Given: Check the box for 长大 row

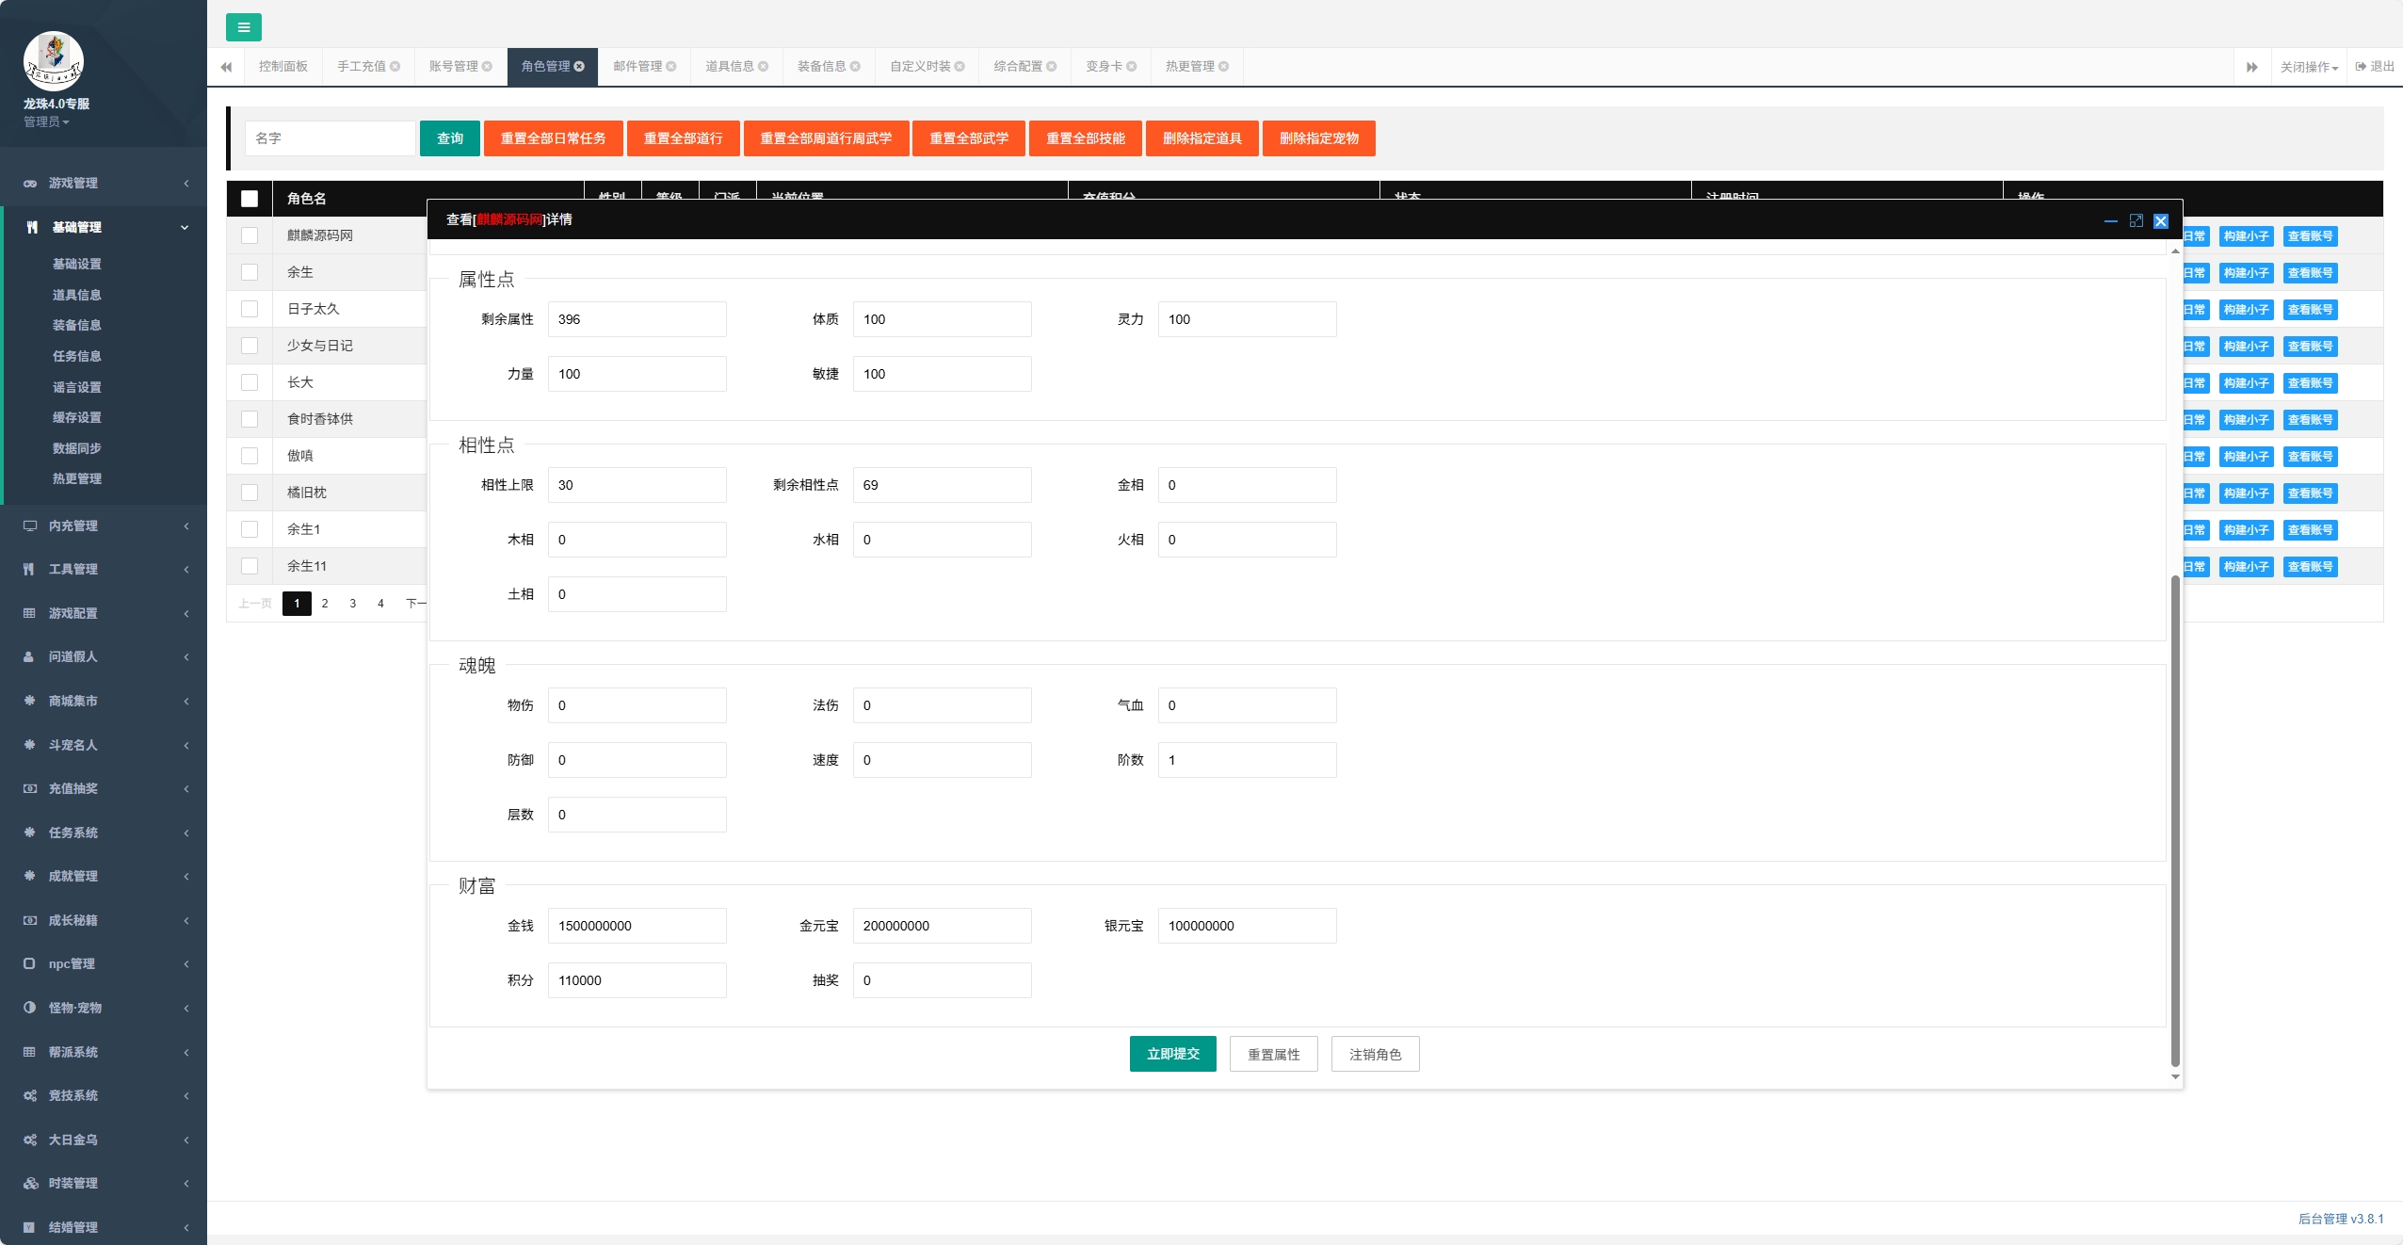Looking at the screenshot, I should pyautogui.click(x=250, y=382).
